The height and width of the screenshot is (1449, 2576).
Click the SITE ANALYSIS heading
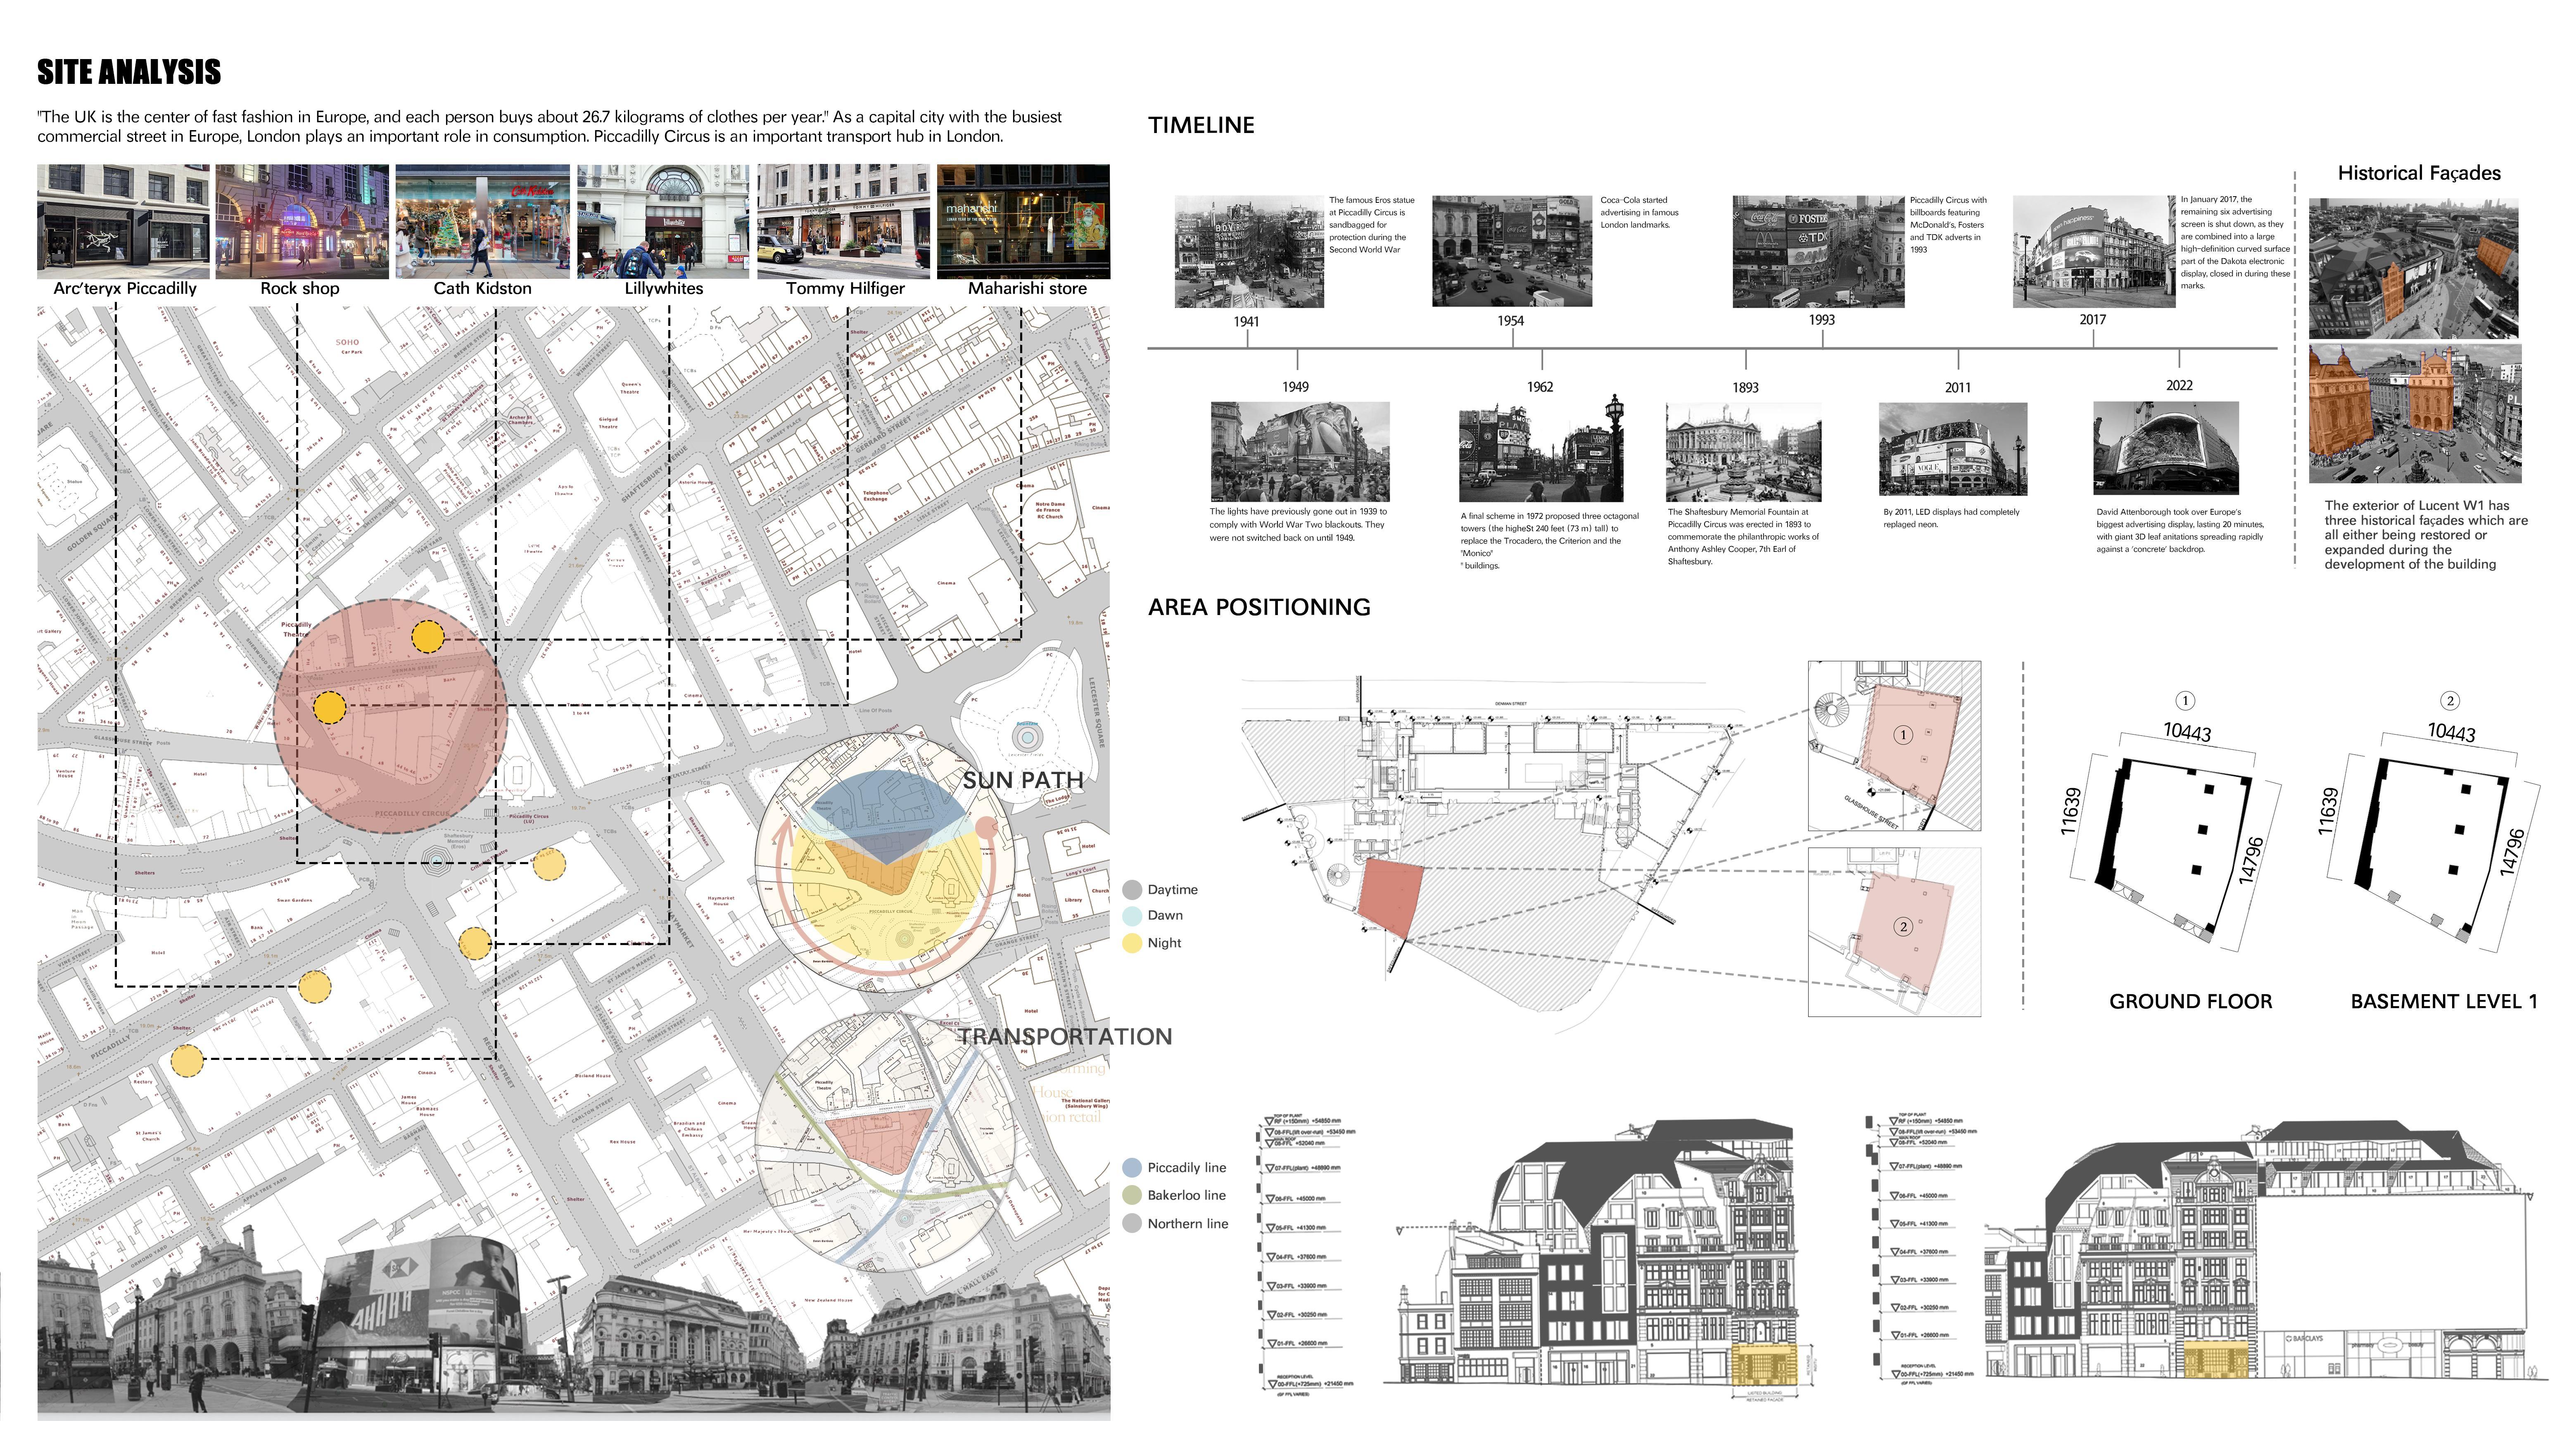129,72
